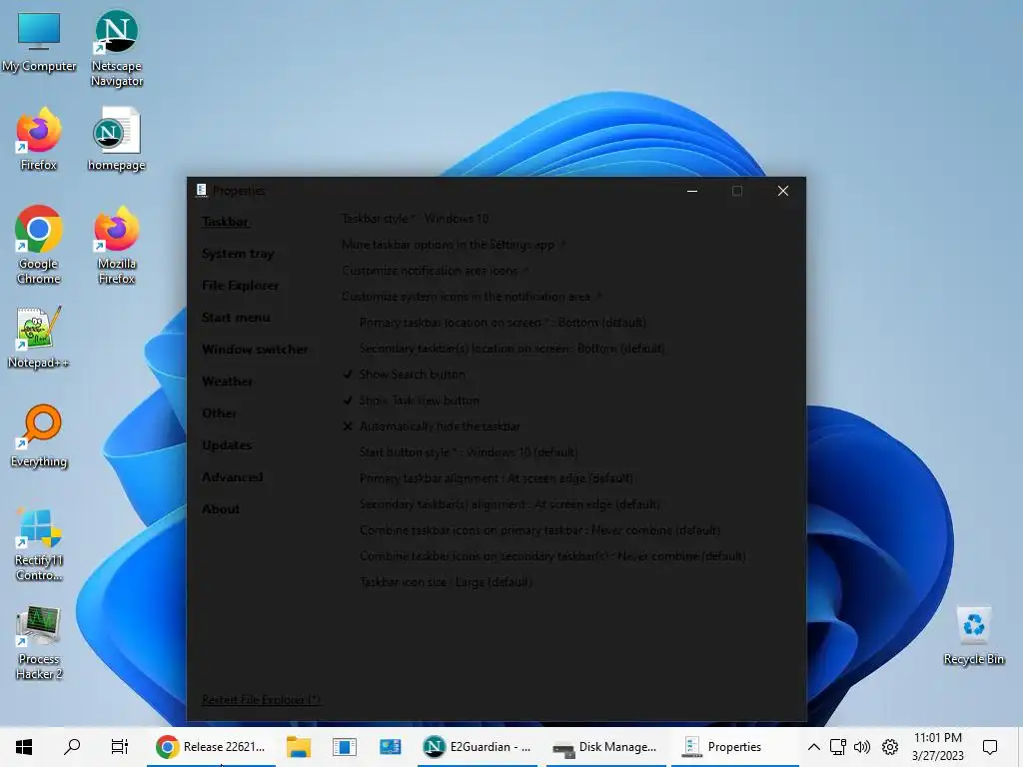The width and height of the screenshot is (1023, 767).
Task: Click the Properties window title icon
Action: point(201,191)
